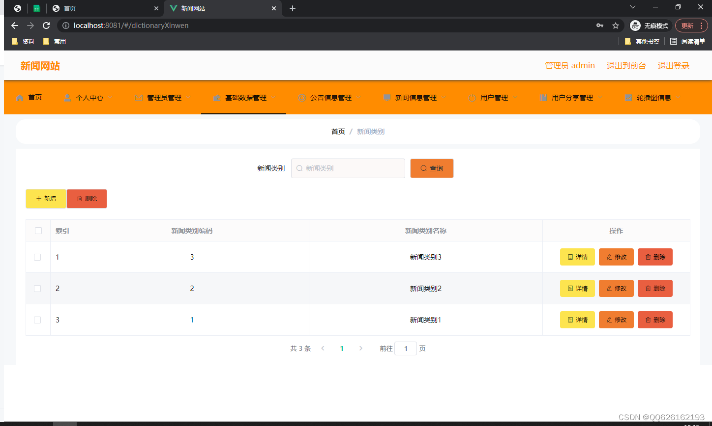The width and height of the screenshot is (712, 426).
Task: Open a new browser tab with the plus icon
Action: click(293, 8)
